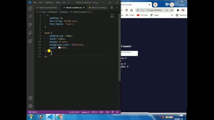Open the Chrome profile avatar
Viewport: 214px width, 120px height.
point(183,10)
